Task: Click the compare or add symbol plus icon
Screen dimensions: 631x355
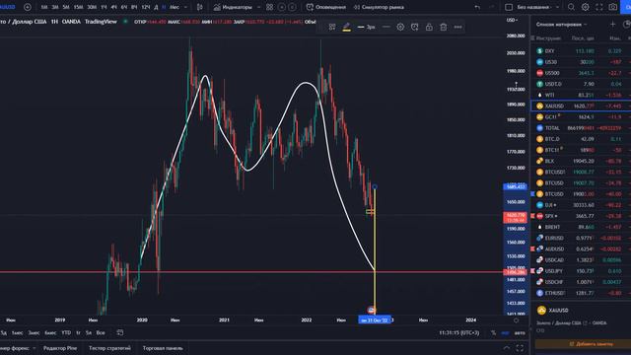Action: pyautogui.click(x=28, y=7)
